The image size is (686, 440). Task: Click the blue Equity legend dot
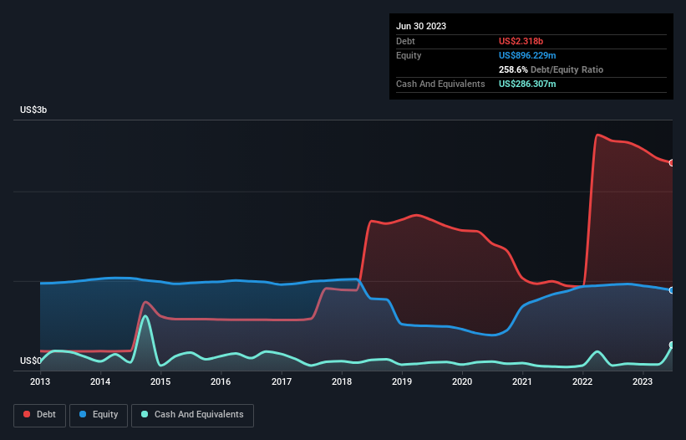pyautogui.click(x=83, y=414)
